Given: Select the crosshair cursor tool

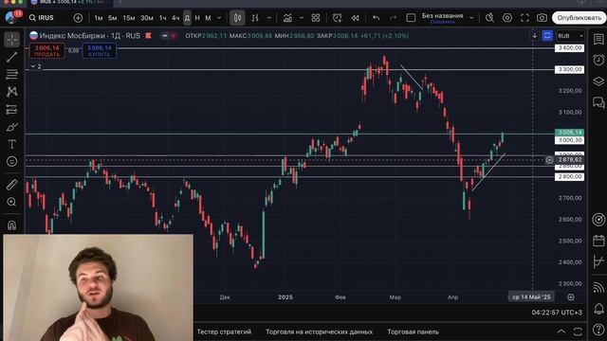Looking at the screenshot, I should [12, 40].
